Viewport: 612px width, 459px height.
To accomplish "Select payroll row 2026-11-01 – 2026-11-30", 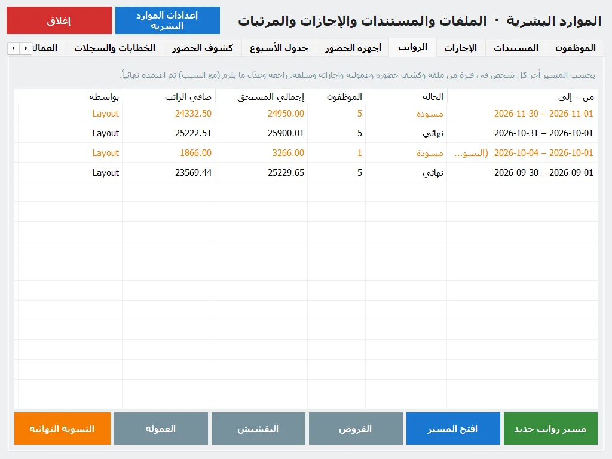I will [306, 114].
